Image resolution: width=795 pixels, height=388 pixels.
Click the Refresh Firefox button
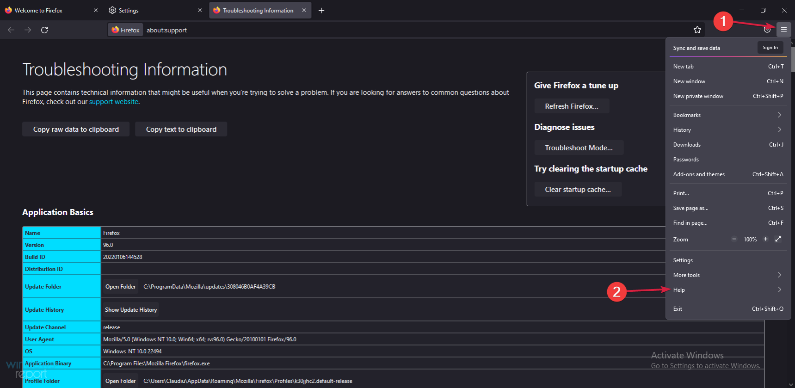(x=571, y=106)
